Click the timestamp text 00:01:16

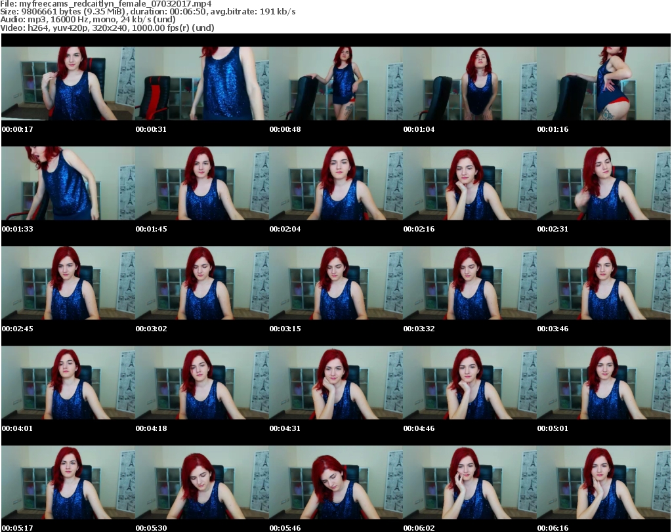tap(553, 129)
